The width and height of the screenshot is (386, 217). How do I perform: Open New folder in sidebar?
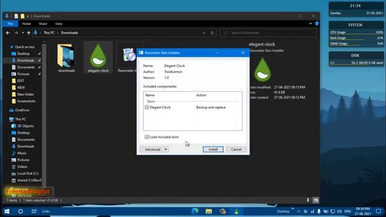tap(25, 94)
